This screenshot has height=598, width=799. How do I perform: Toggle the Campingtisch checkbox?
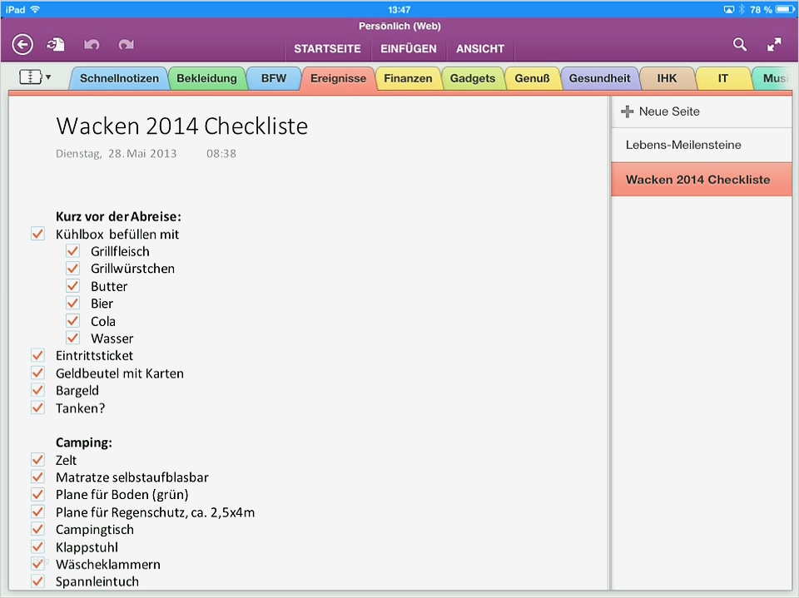(37, 529)
